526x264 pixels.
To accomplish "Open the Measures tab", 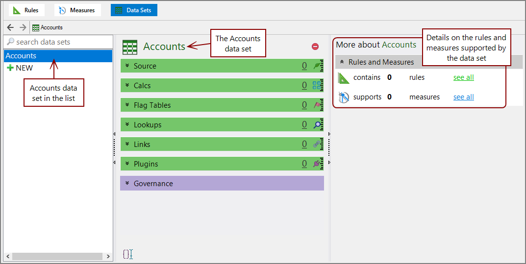I will click(x=77, y=10).
